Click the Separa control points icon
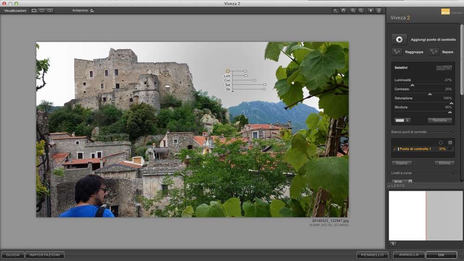464x261 pixels. [x=434, y=52]
